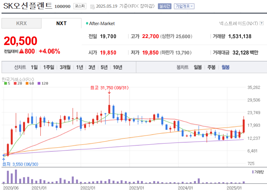Click the green 5-day moving average legend swatch
267x196 pixels.
click(6, 83)
